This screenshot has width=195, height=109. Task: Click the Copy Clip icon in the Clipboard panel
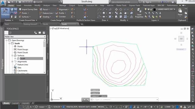click(186, 13)
